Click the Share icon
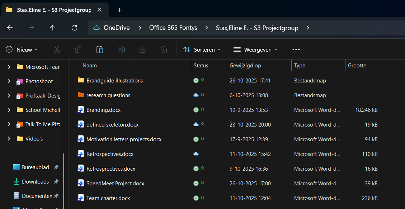The width and height of the screenshot is (405, 209). [x=143, y=49]
